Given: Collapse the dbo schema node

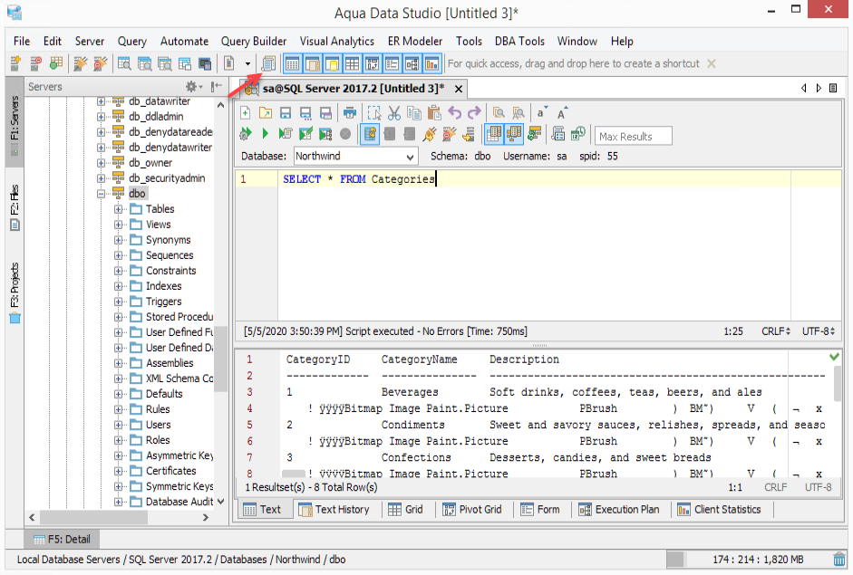Looking at the screenshot, I should 102,194.
